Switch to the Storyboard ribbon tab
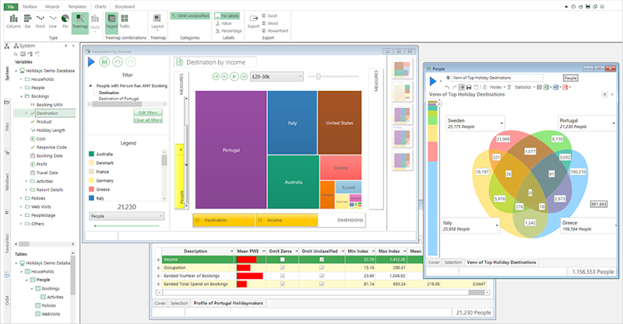This screenshot has height=324, width=623. coord(125,7)
